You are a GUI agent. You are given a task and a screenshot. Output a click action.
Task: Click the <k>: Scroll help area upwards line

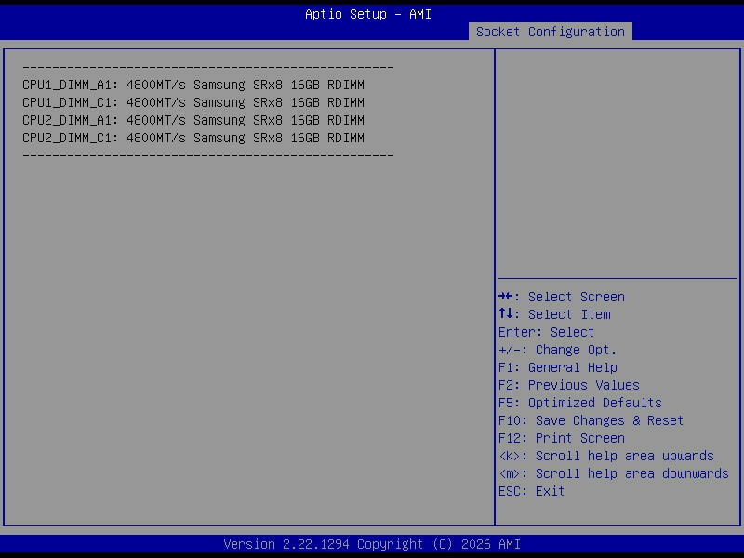point(606,456)
